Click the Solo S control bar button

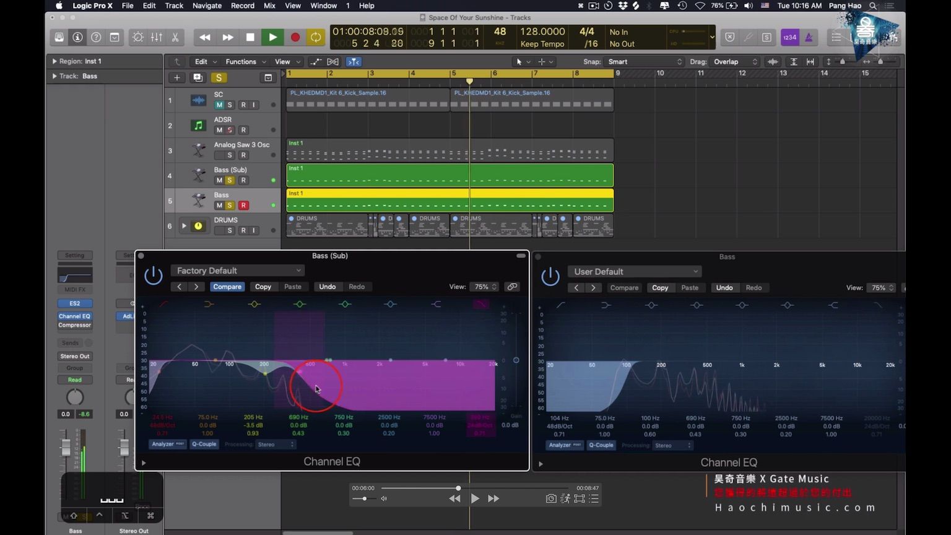[x=766, y=37]
